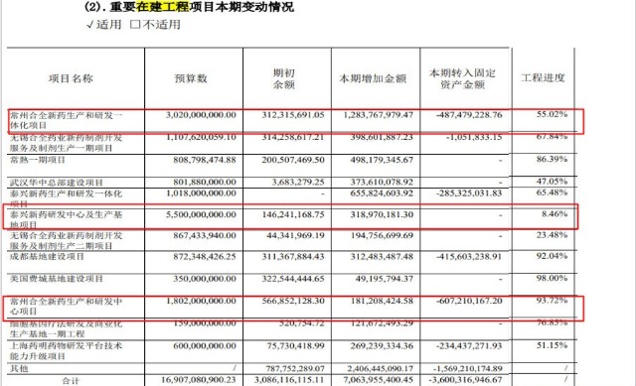Image resolution: width=636 pixels, height=386 pixels.
Task: Click budget value 3,020,000,000.00
Action: (x=201, y=115)
